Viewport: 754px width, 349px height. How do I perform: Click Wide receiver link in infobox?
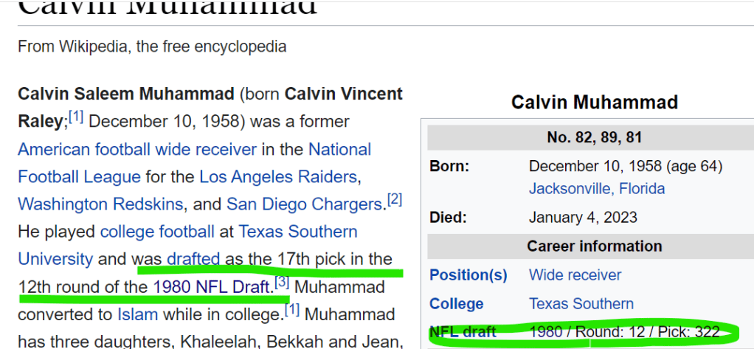point(575,274)
